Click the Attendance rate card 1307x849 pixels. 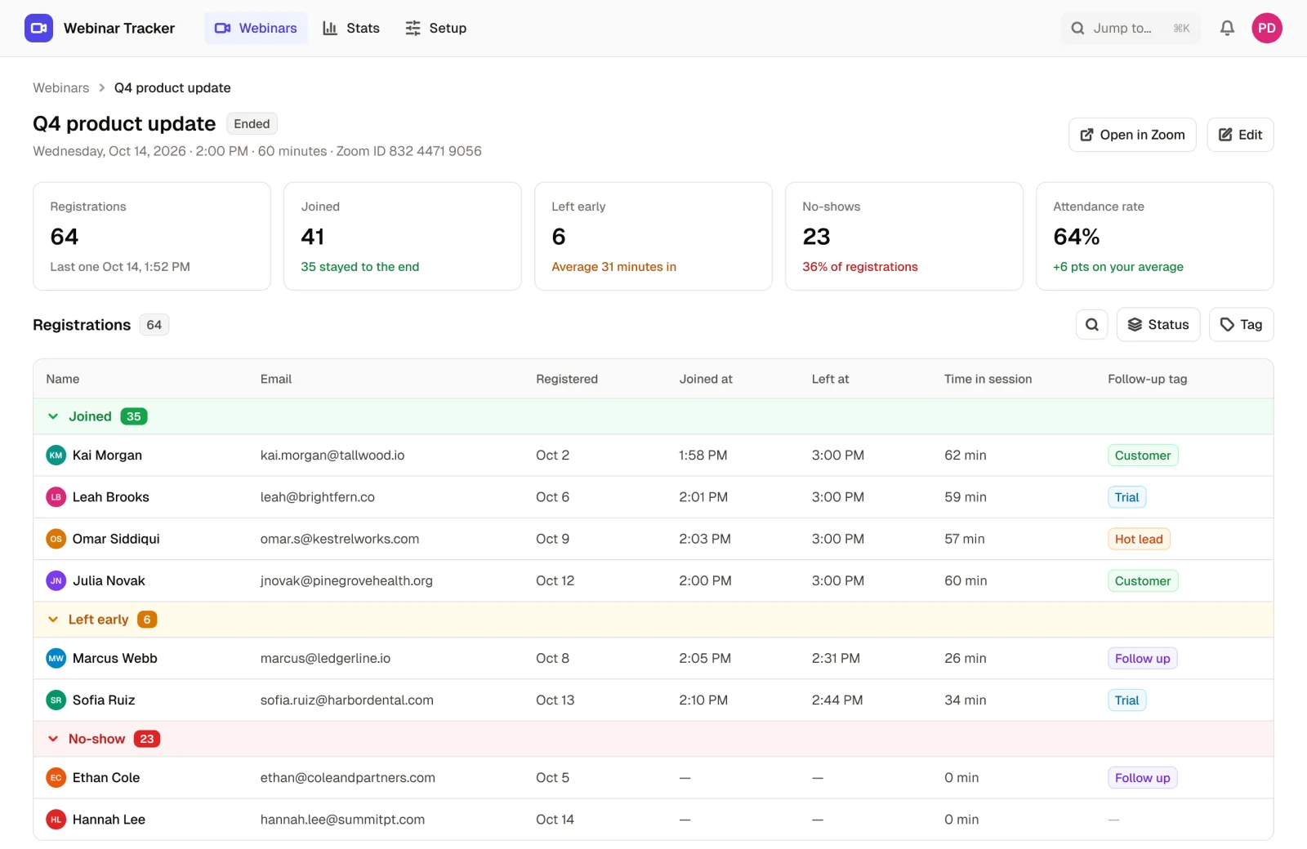(1154, 236)
